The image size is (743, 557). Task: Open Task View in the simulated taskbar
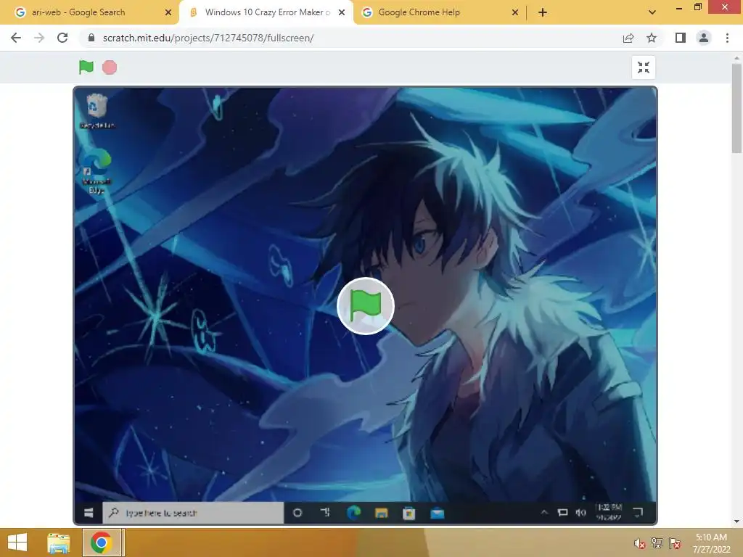325,513
